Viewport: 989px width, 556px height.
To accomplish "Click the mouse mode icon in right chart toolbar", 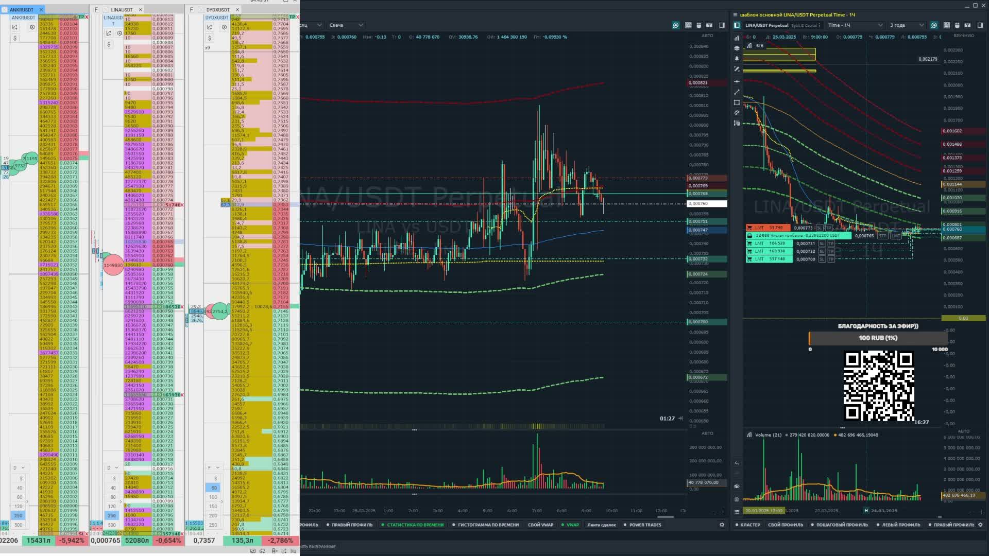I will click(x=957, y=25).
